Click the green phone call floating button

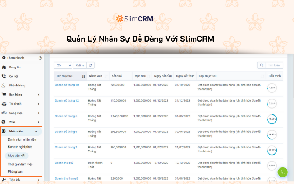tap(283, 172)
